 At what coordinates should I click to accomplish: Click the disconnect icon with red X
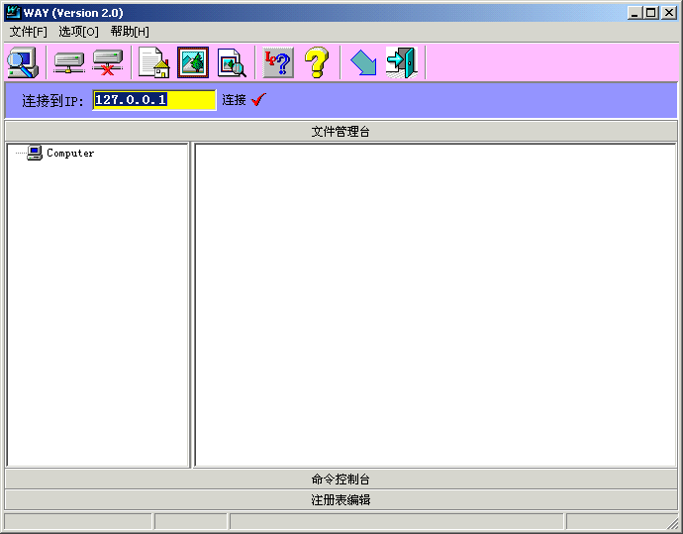[x=107, y=62]
